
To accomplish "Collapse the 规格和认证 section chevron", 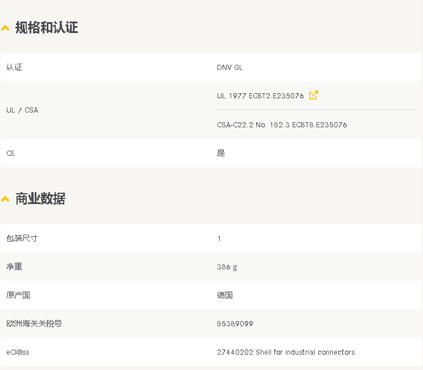I will pyautogui.click(x=5, y=28).
